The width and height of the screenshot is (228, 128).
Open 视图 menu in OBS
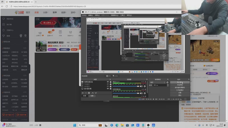[97, 15]
